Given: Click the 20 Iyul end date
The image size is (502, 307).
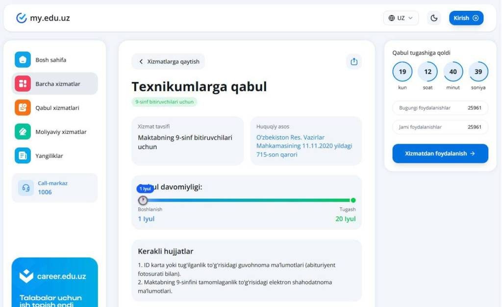Looking at the screenshot, I should pyautogui.click(x=346, y=219).
